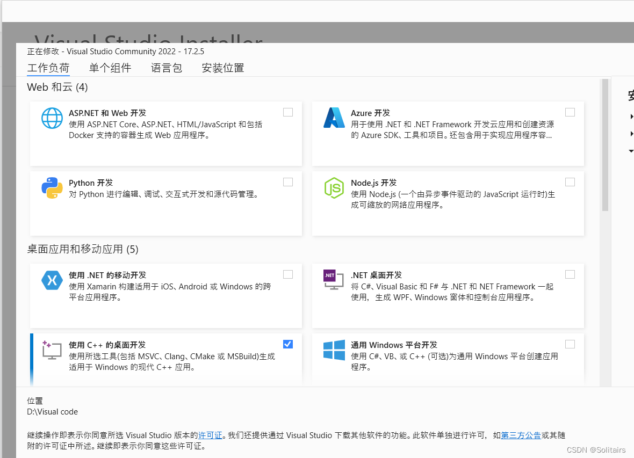This screenshot has height=458, width=634.
Task: Click the Azure development logo icon
Action: [x=334, y=118]
